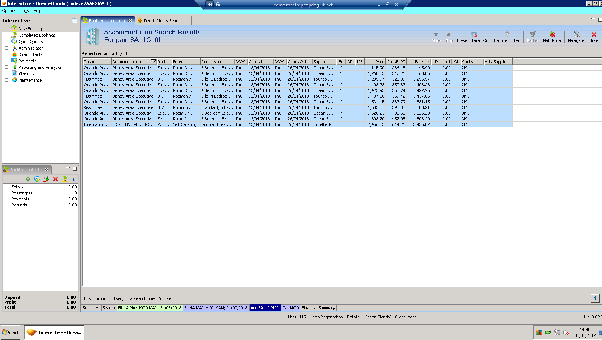Sort by the Price column header

[375, 62]
